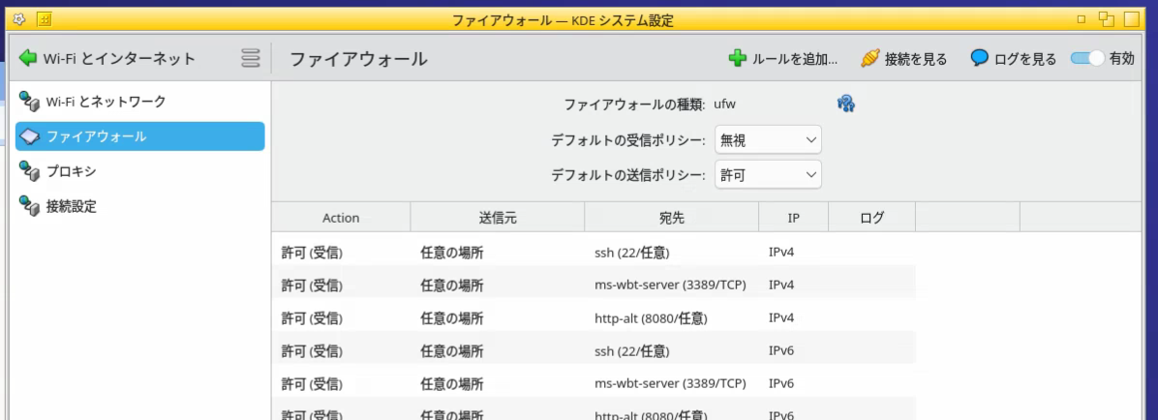Screen dimensions: 1158x420
Task: Open the hamburger menu in sidebar header
Action: click(251, 59)
